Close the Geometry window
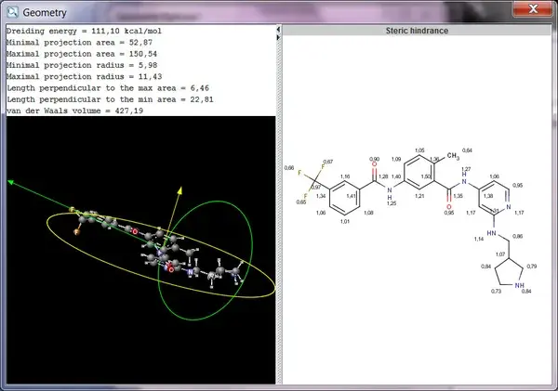The height and width of the screenshot is (391, 558). point(532,8)
